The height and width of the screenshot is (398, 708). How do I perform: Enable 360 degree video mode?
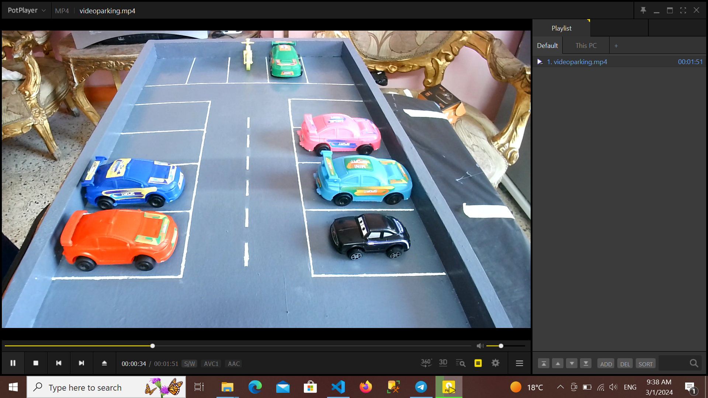426,363
